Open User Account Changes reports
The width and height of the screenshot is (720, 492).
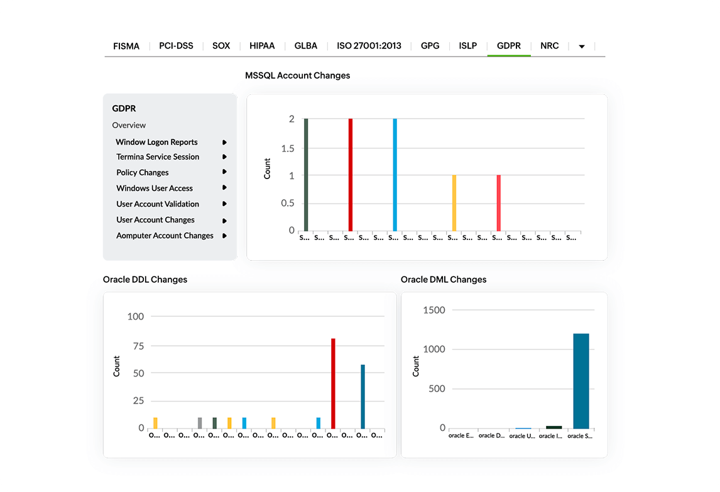coord(155,219)
